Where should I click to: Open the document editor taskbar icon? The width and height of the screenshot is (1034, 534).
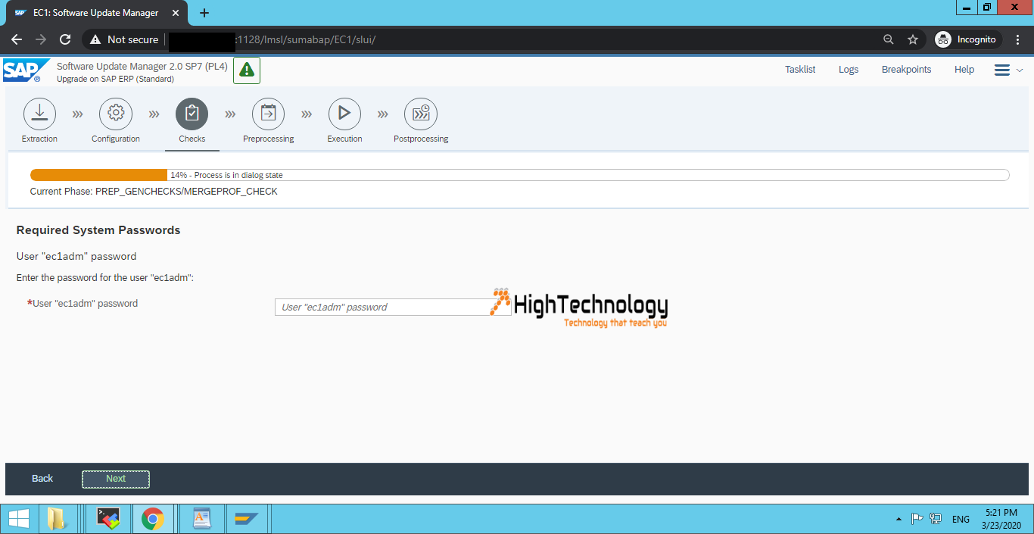coord(201,519)
